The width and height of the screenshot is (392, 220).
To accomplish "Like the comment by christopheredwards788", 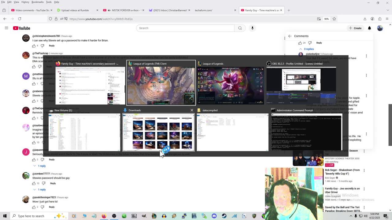I will coord(34,46).
